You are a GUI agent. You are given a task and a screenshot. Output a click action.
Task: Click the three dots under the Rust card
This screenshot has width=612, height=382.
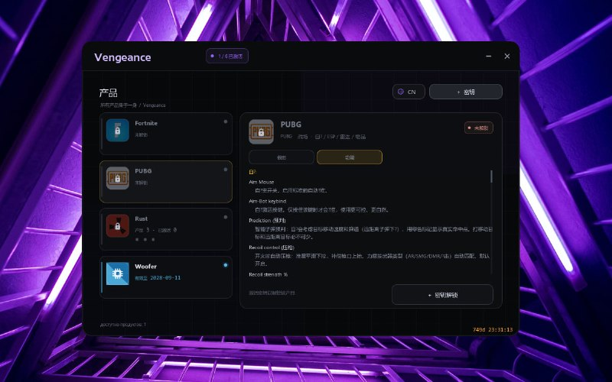tap(145, 240)
